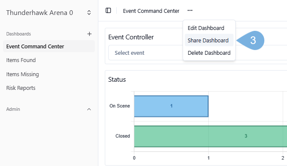Click the On Scene axis label

(119, 106)
